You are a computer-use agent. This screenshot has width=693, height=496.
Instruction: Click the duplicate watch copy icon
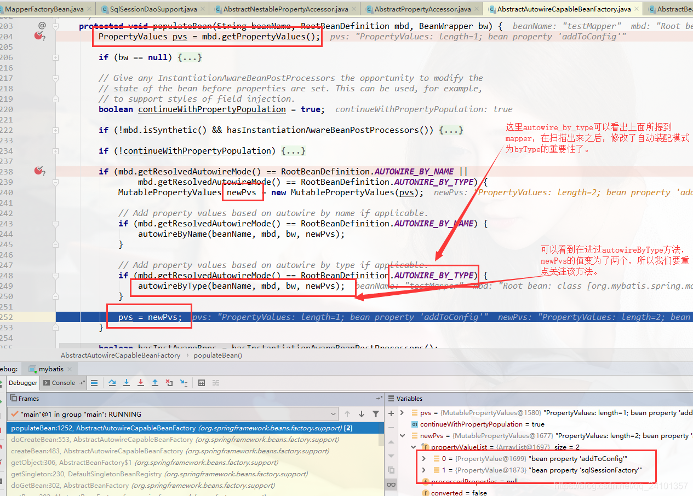click(391, 470)
